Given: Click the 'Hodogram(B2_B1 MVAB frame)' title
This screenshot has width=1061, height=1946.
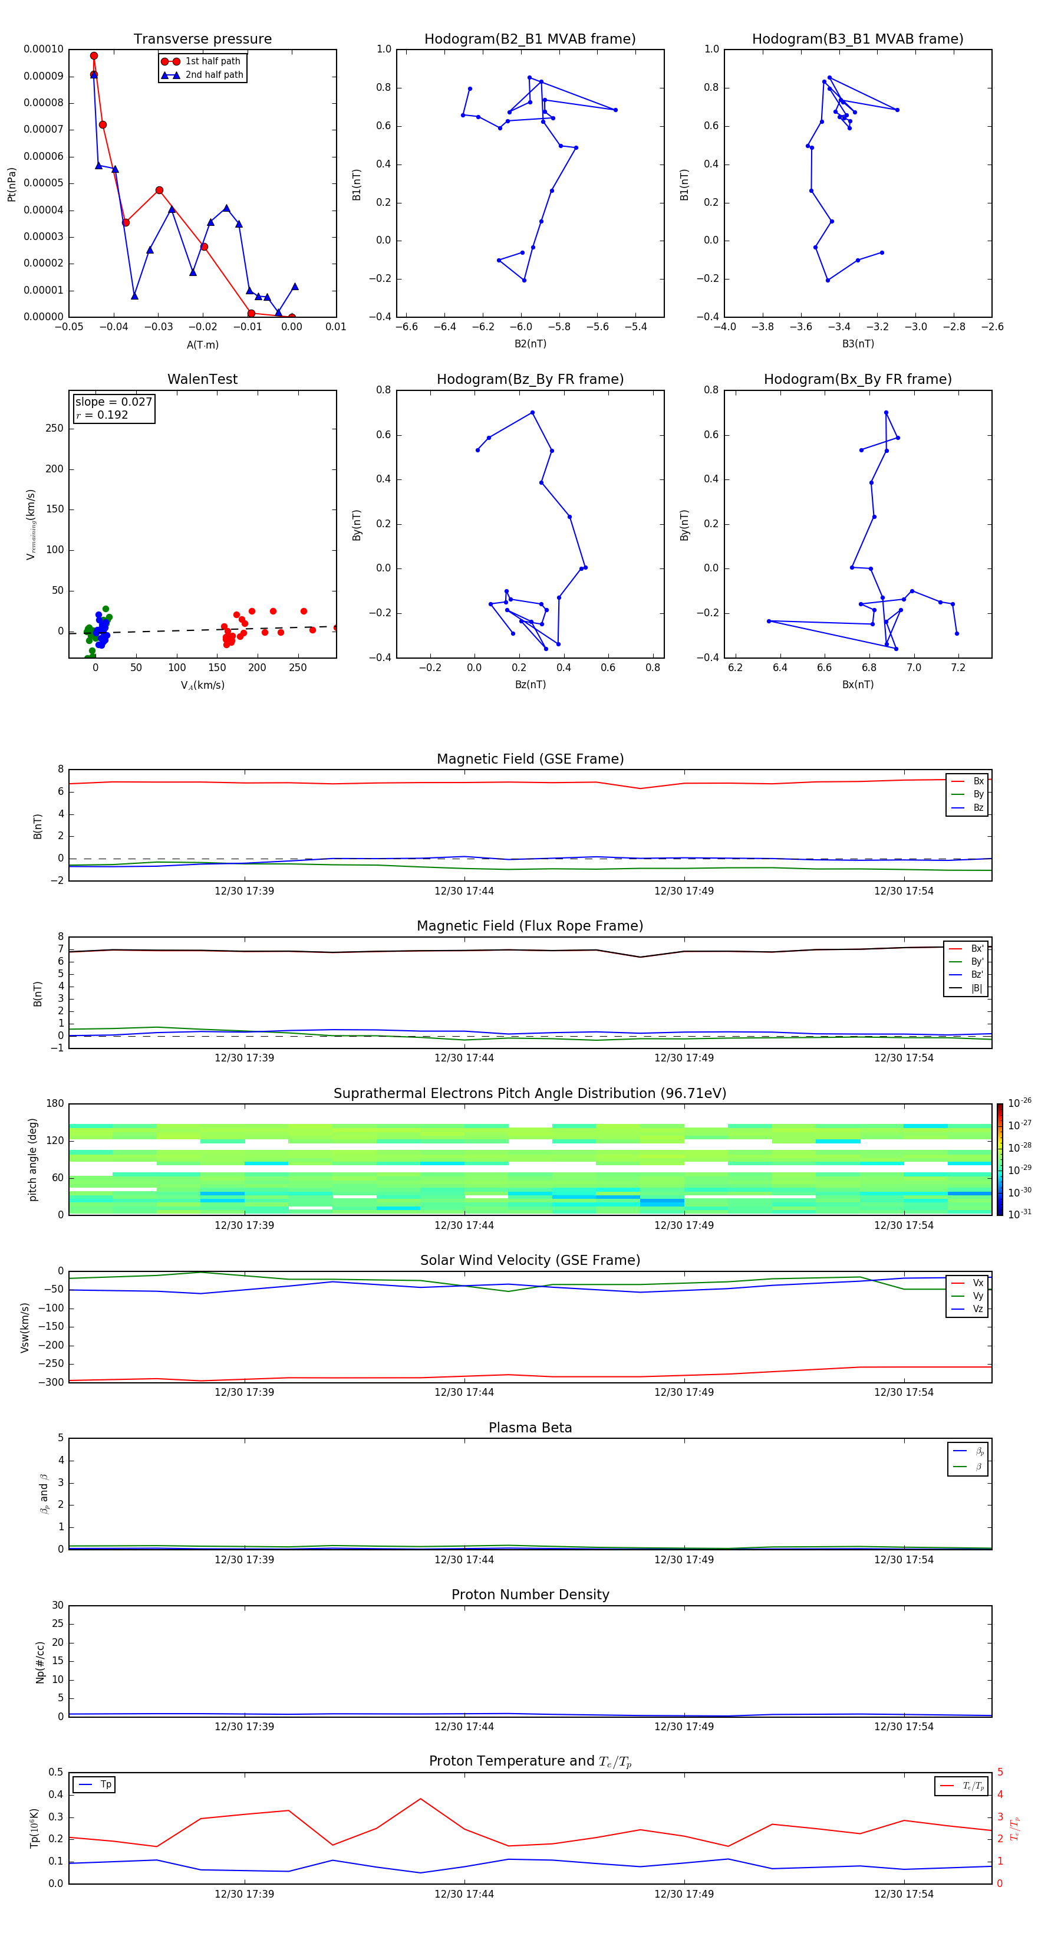Looking at the screenshot, I should coord(530,40).
